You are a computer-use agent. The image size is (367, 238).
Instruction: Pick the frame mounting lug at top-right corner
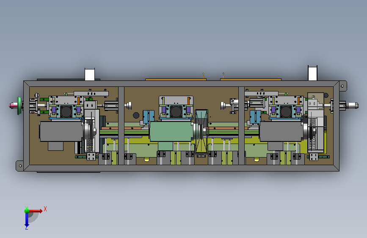click(x=342, y=86)
